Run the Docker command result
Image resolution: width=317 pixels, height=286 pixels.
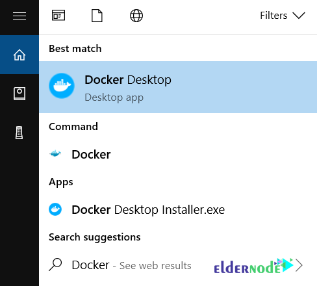pyautogui.click(x=178, y=155)
